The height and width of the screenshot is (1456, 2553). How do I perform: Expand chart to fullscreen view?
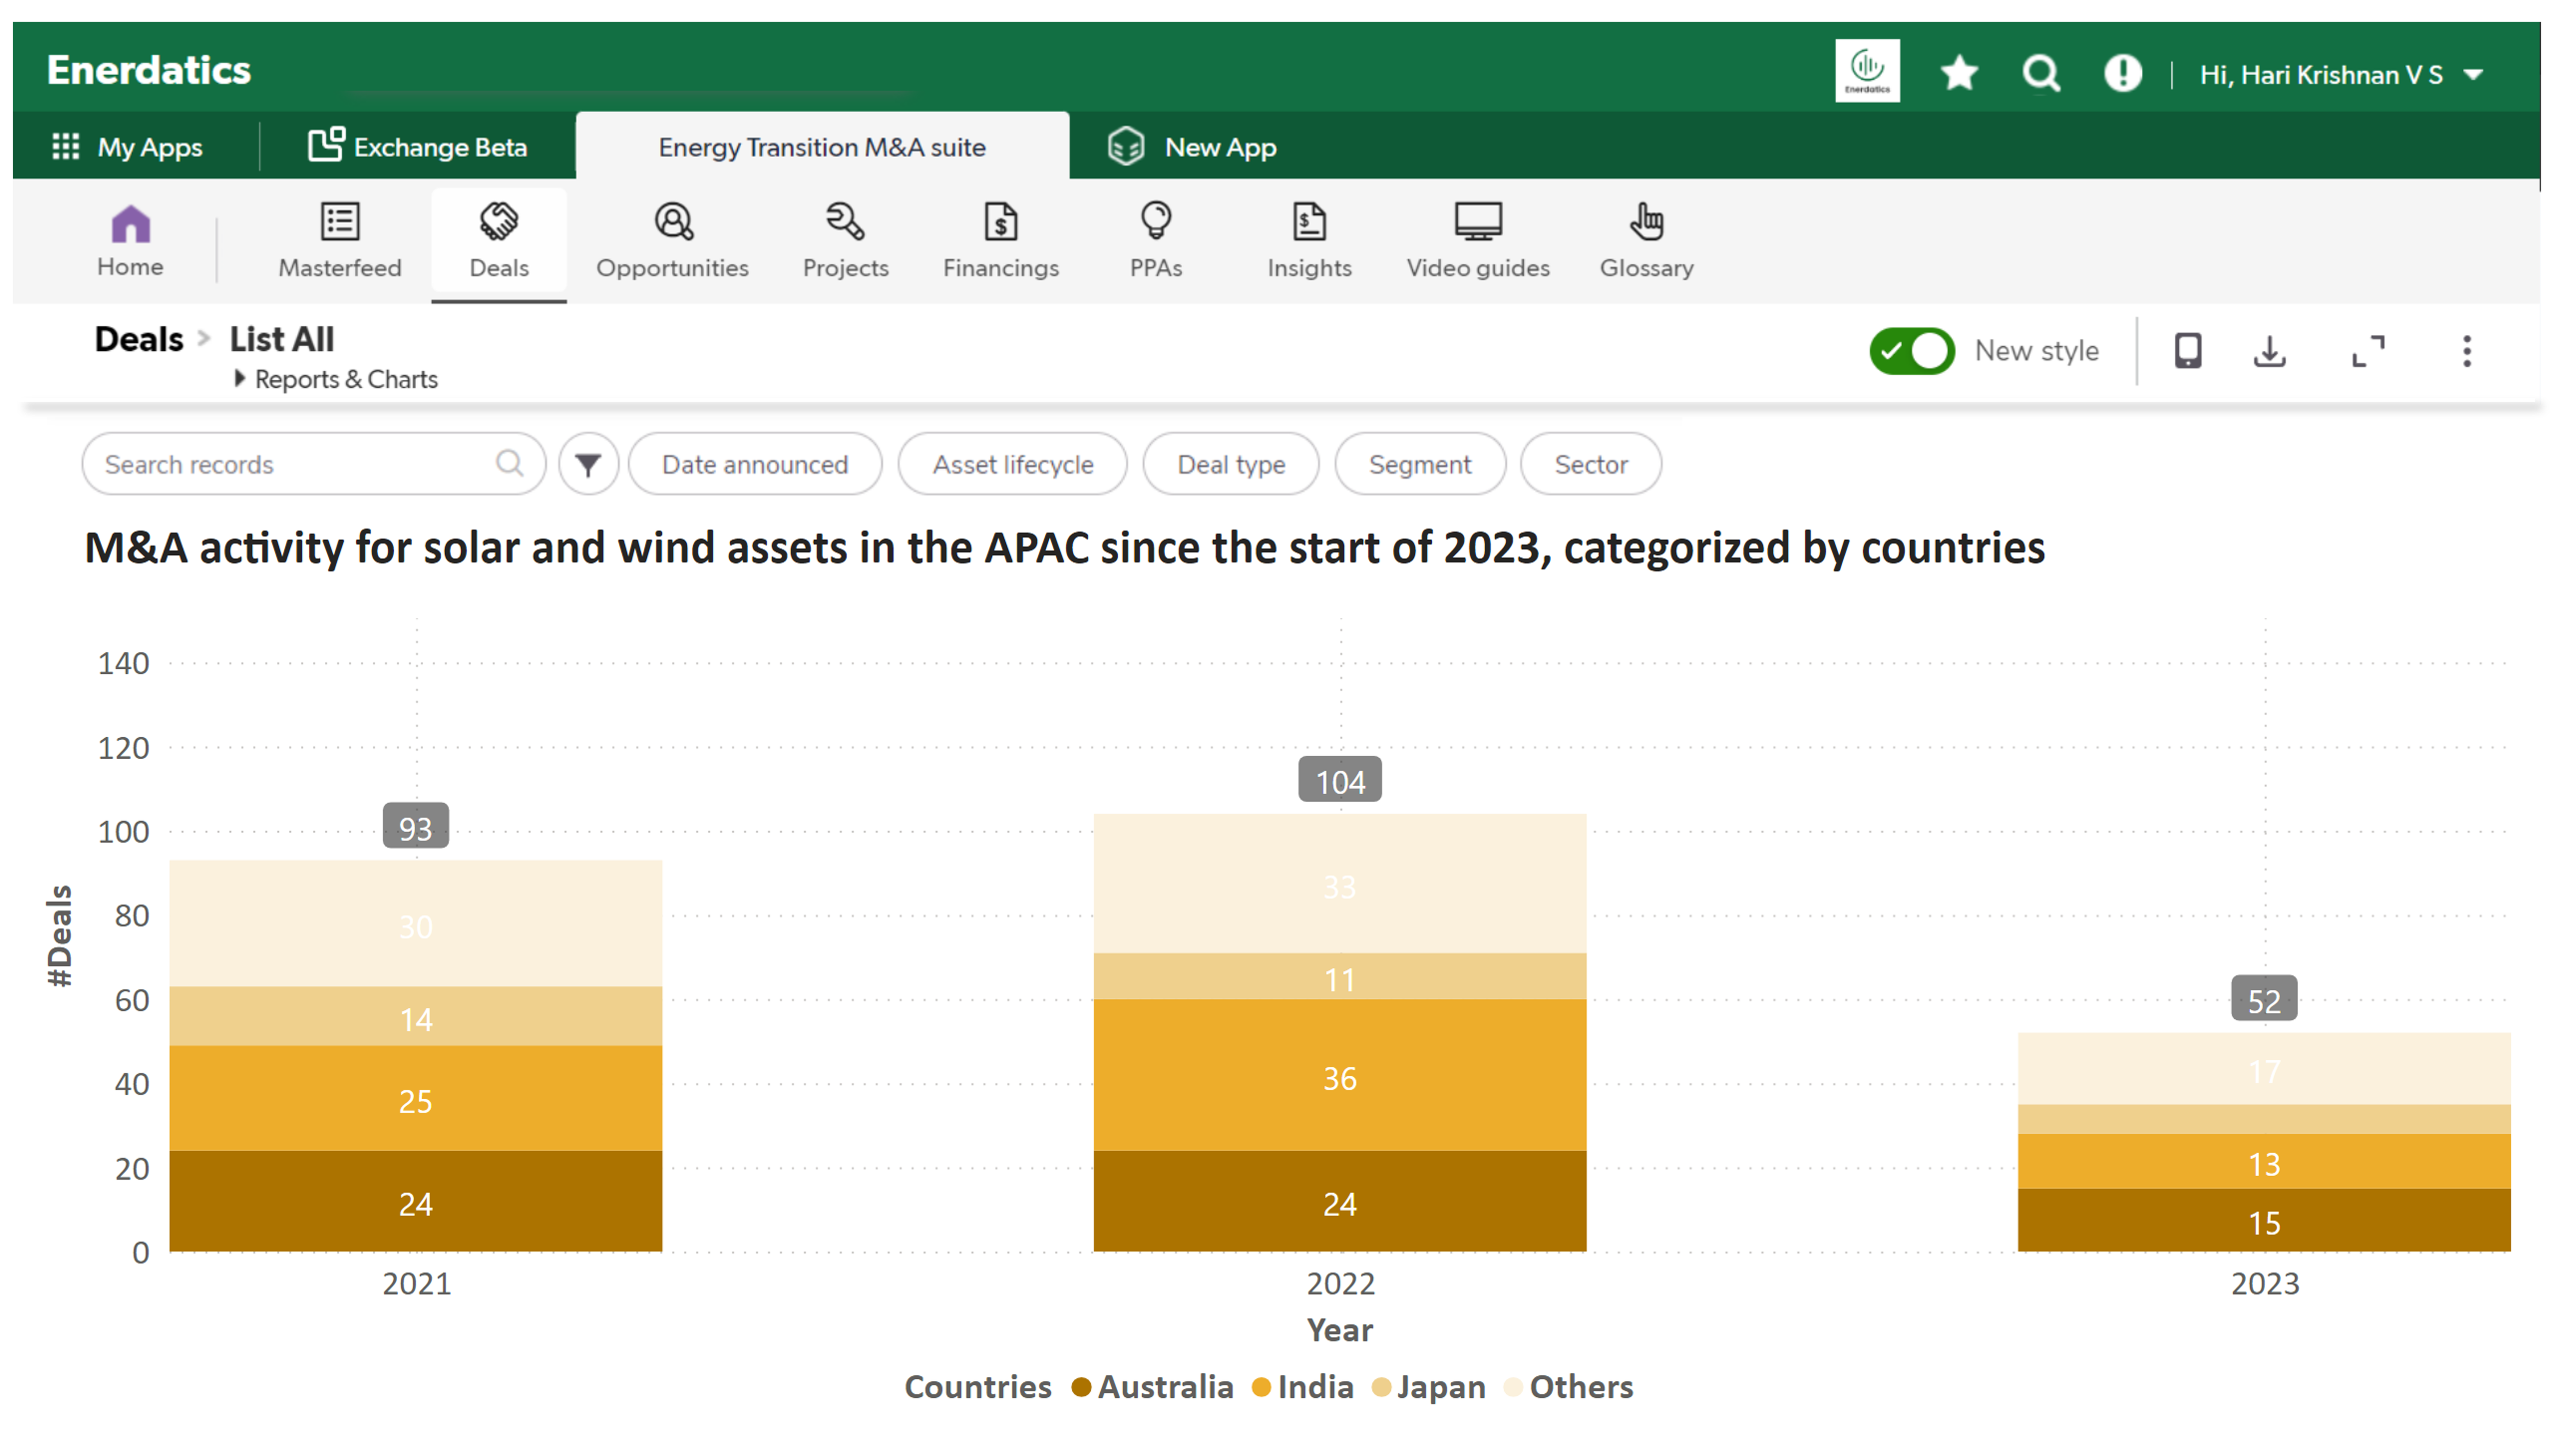pos(2367,351)
